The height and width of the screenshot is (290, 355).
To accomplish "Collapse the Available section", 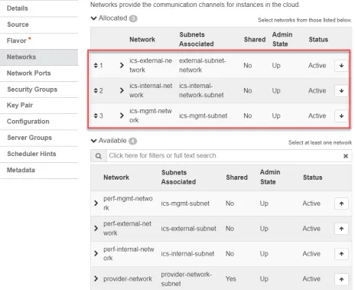I will click(94, 141).
